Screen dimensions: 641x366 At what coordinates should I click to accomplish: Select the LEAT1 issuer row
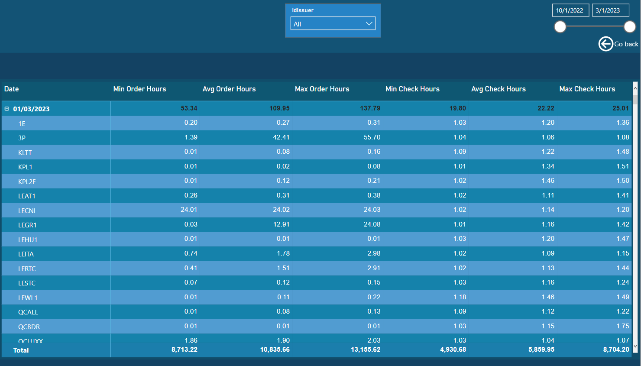point(316,196)
